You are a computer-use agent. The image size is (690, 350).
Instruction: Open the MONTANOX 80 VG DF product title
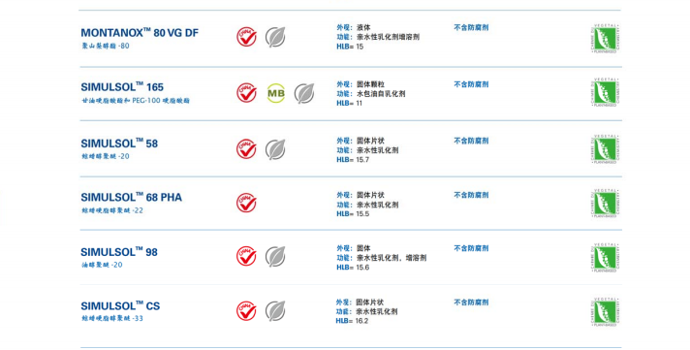[x=140, y=33]
